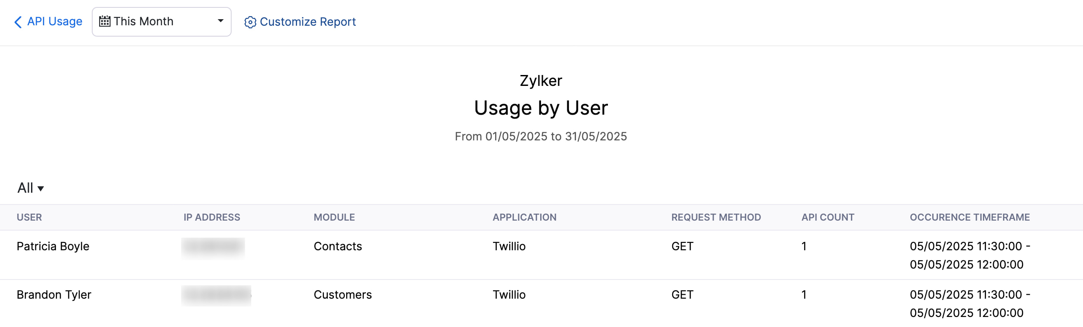This screenshot has height=327, width=1083.
Task: Click the Twillio application entry for Patricia Boyle
Action: coord(509,246)
